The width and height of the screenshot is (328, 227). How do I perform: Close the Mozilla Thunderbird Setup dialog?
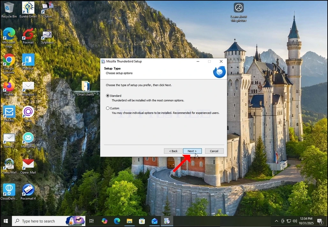coord(221,62)
